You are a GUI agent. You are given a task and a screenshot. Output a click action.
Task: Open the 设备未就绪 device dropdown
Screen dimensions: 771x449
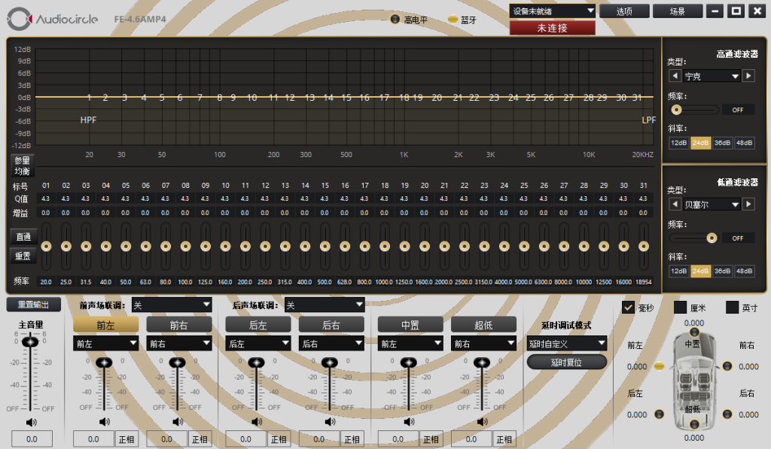point(552,11)
